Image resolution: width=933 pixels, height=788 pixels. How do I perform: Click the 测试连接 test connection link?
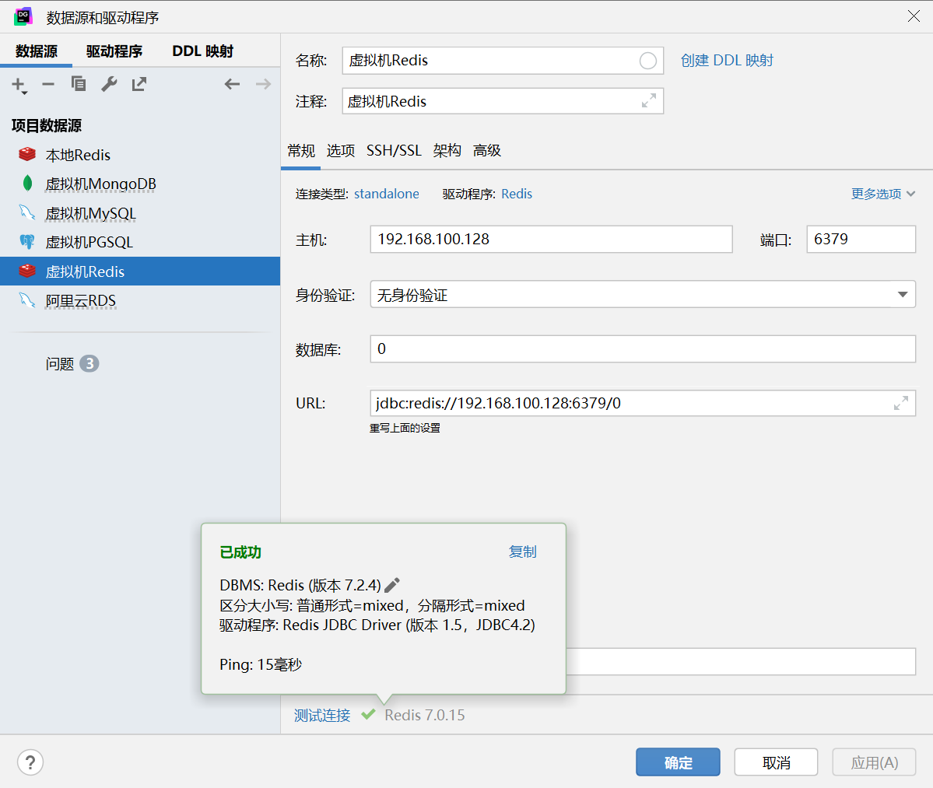point(322,715)
